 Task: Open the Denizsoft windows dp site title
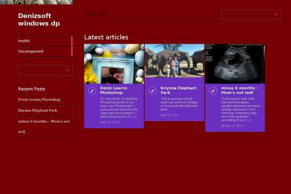point(39,19)
